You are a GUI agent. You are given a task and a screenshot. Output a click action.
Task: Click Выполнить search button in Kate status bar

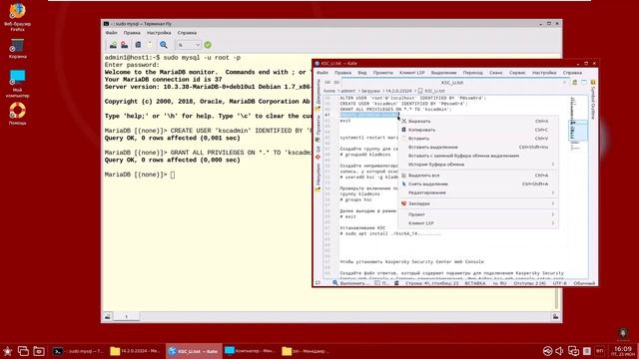(x=350, y=283)
